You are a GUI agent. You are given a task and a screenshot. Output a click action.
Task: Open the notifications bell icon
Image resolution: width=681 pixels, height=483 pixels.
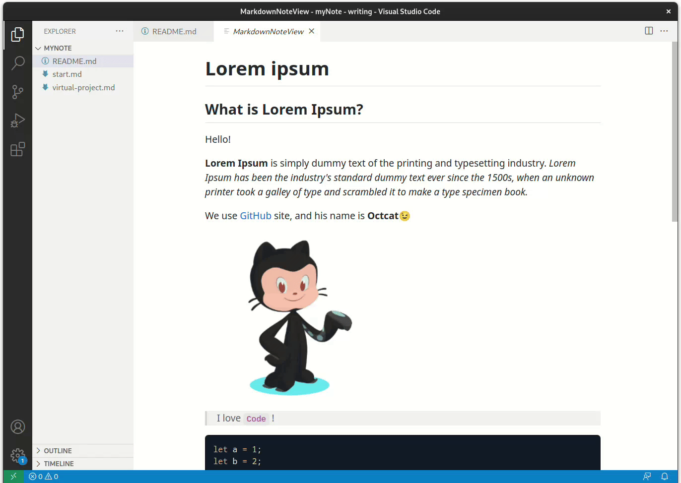665,477
